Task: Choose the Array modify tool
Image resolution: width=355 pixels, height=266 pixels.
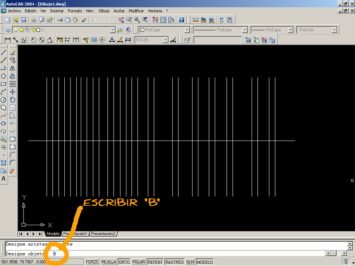Action: click(13, 84)
